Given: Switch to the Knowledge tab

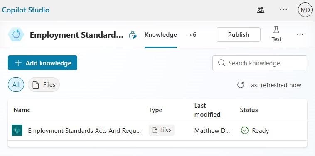Looking at the screenshot, I should [161, 35].
